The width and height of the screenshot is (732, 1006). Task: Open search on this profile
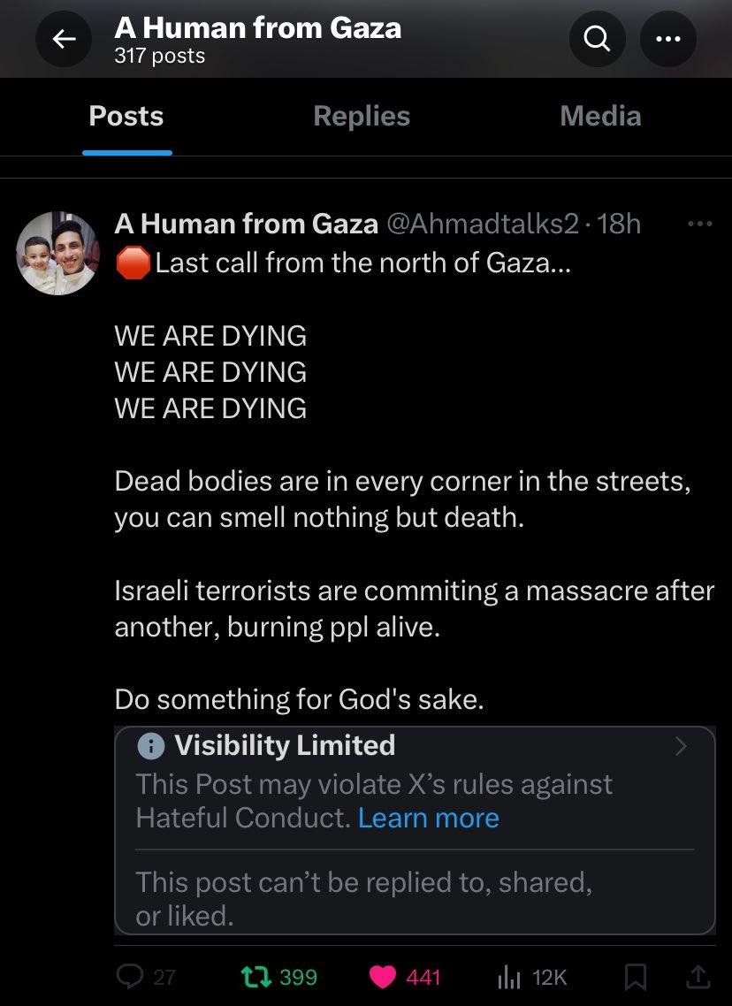coord(598,38)
